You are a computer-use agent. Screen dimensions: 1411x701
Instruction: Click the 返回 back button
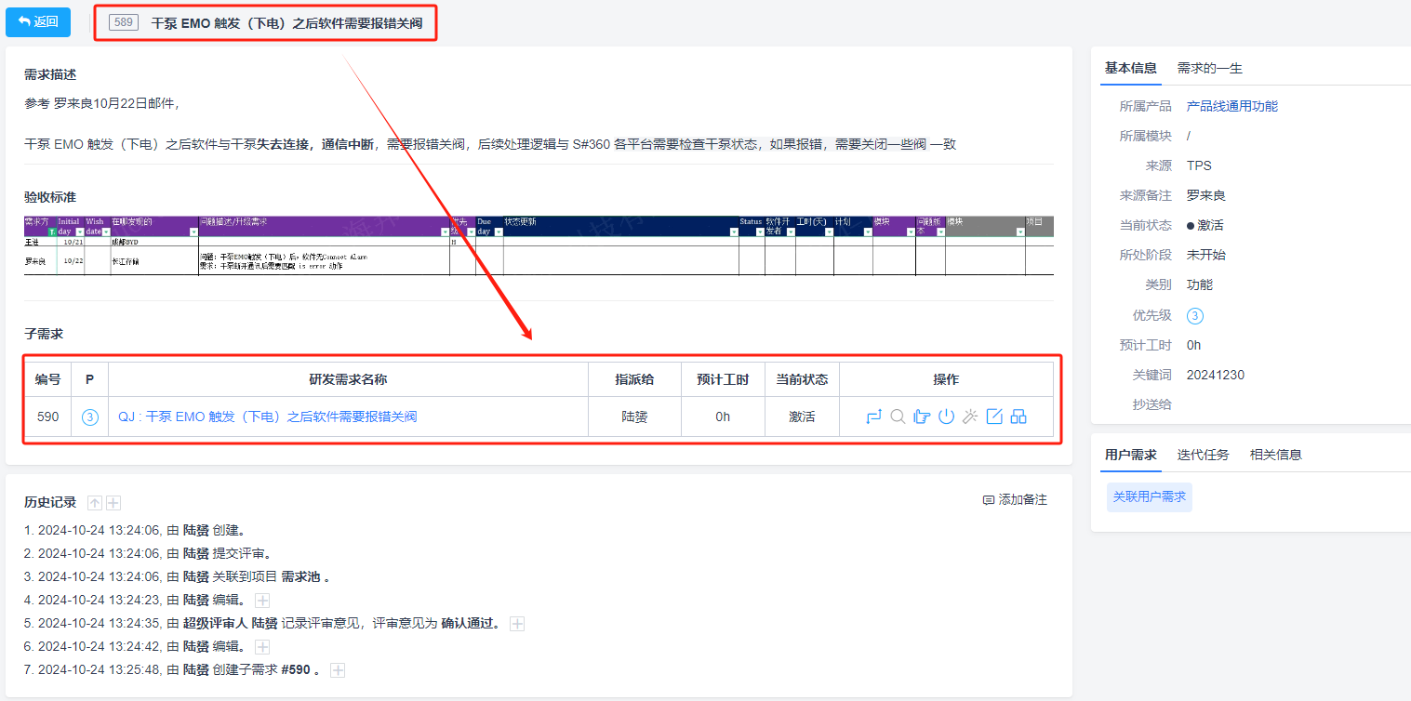click(38, 21)
